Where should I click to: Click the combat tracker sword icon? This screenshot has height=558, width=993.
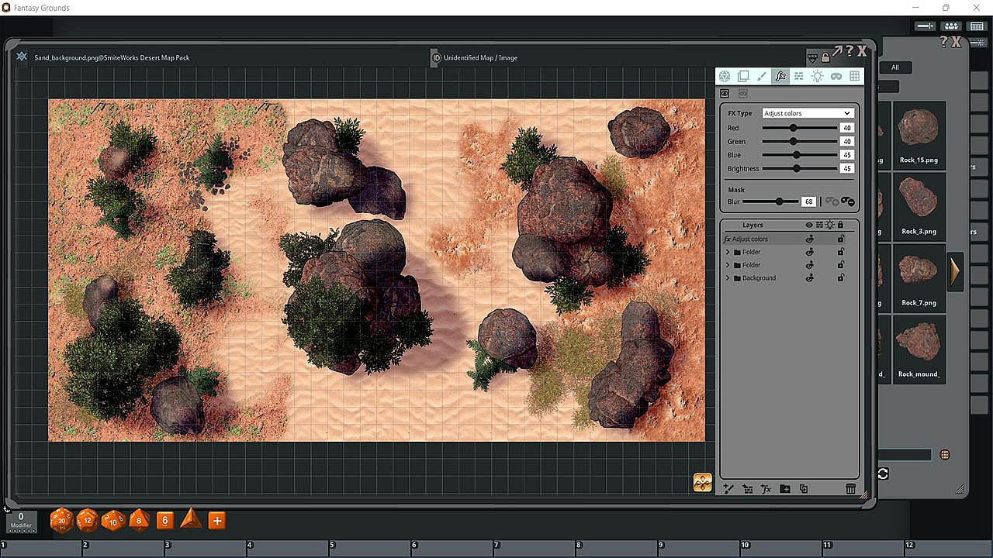click(x=925, y=26)
